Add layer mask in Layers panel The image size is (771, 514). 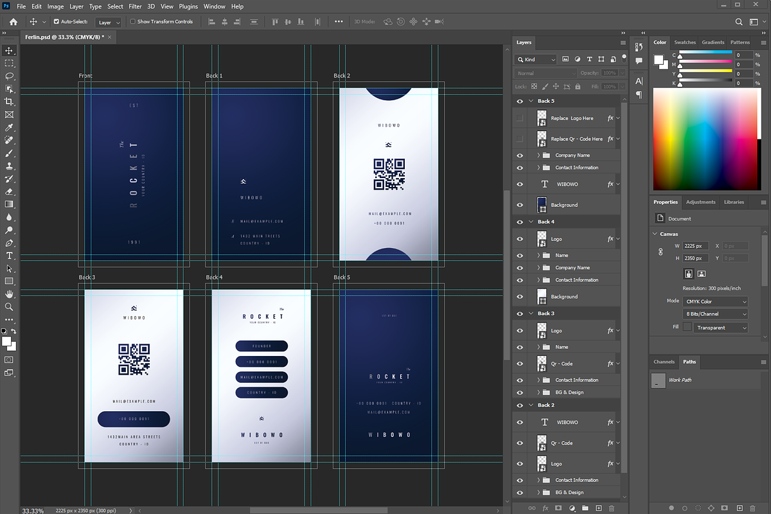coord(558,508)
